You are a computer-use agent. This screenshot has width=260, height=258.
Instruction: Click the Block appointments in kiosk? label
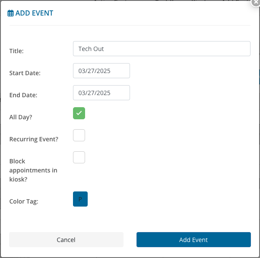coord(33,170)
